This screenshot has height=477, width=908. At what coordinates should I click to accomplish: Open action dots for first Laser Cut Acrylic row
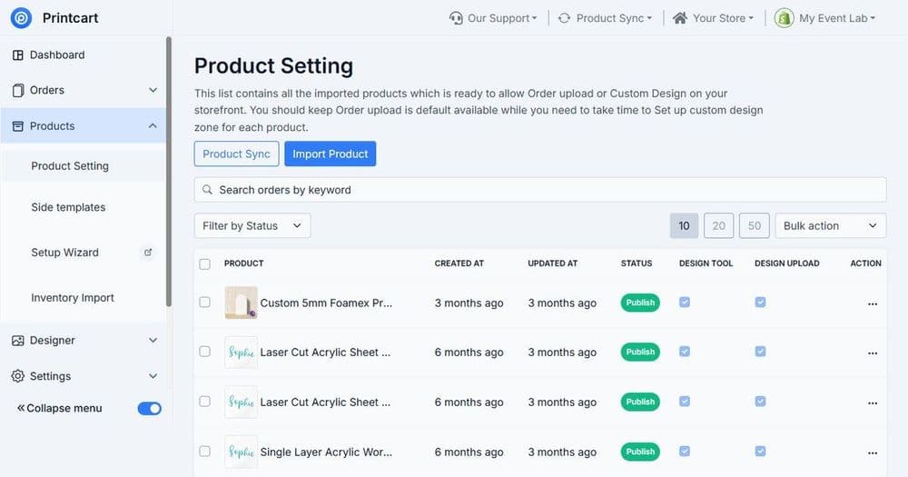[873, 353]
